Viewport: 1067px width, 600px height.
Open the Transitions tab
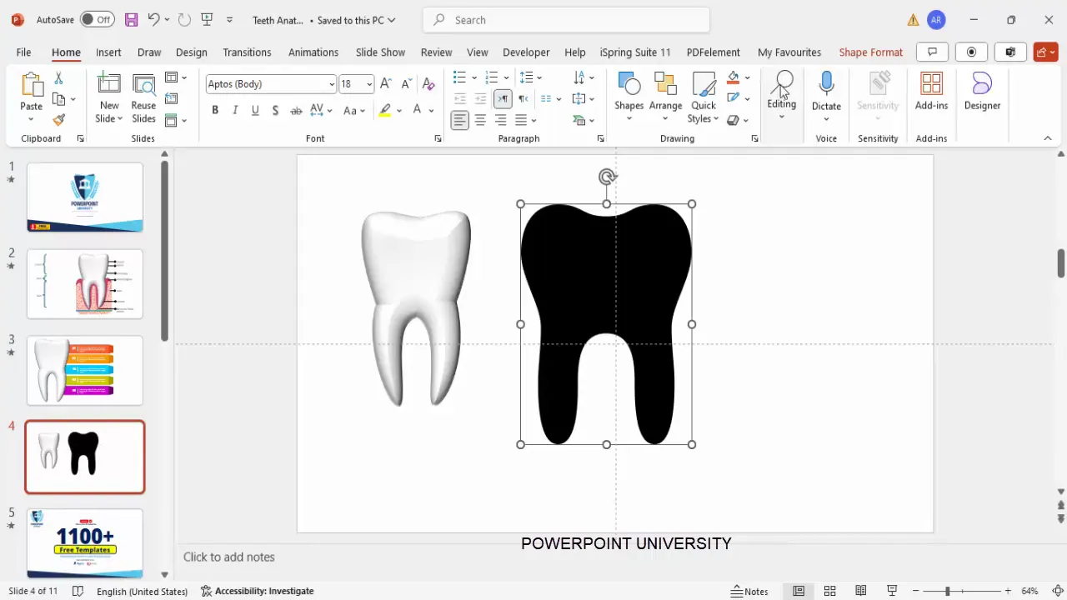[x=247, y=52]
